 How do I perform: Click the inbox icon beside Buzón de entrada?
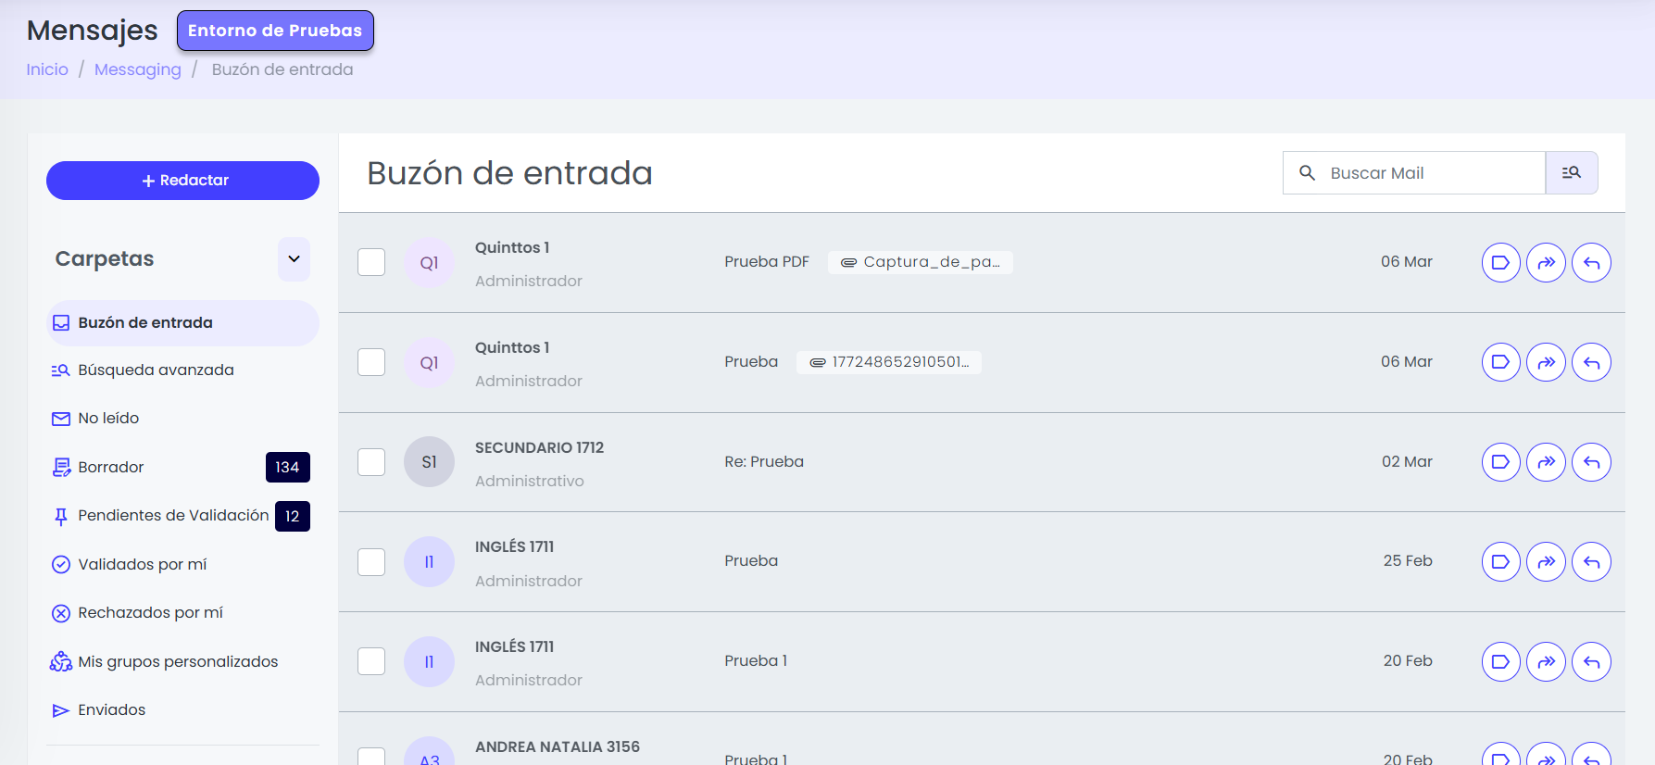click(61, 323)
